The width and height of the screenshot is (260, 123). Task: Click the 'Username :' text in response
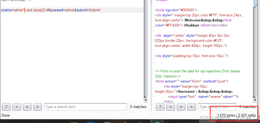click(187, 92)
